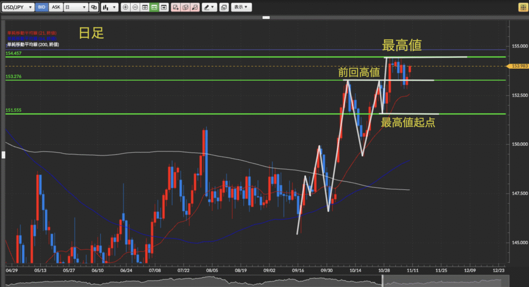Toggle the green highlighted chart-fit button
Viewport: 529px width, 287px height.
154,8
